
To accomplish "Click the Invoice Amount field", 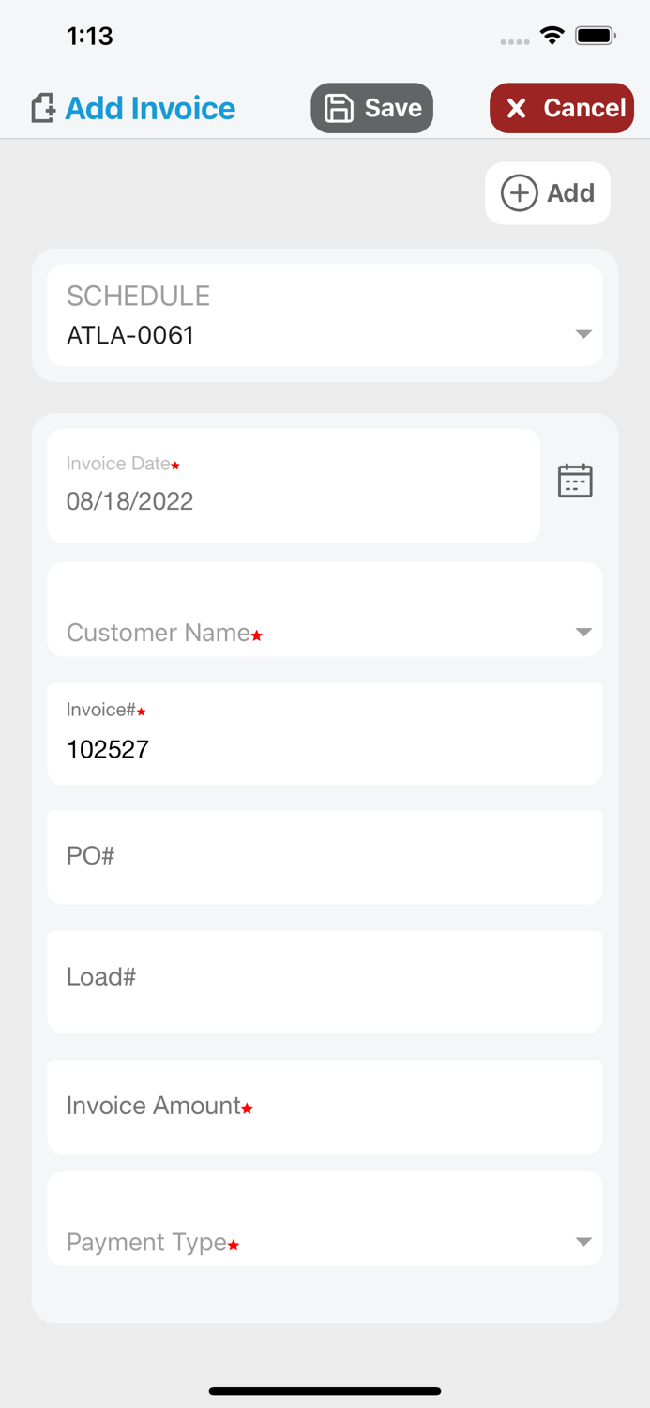I will pyautogui.click(x=325, y=1106).
